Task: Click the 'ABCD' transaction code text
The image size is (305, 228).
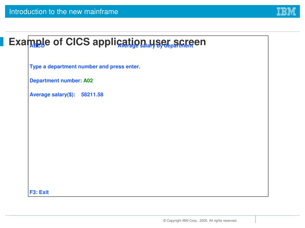Action: pyautogui.click(x=37, y=45)
